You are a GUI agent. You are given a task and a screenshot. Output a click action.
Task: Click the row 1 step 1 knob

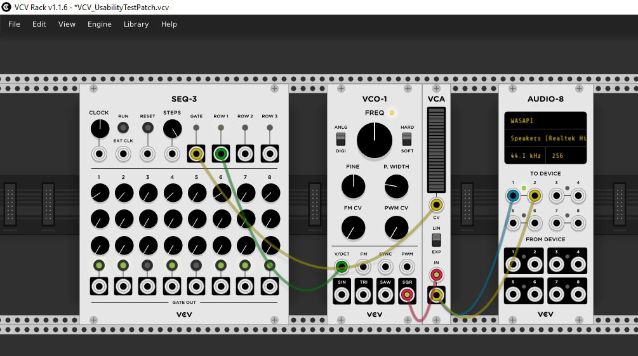[100, 193]
